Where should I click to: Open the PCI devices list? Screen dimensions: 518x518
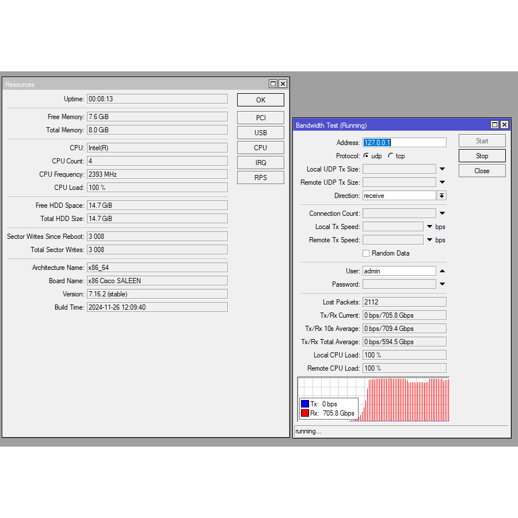coord(260,118)
